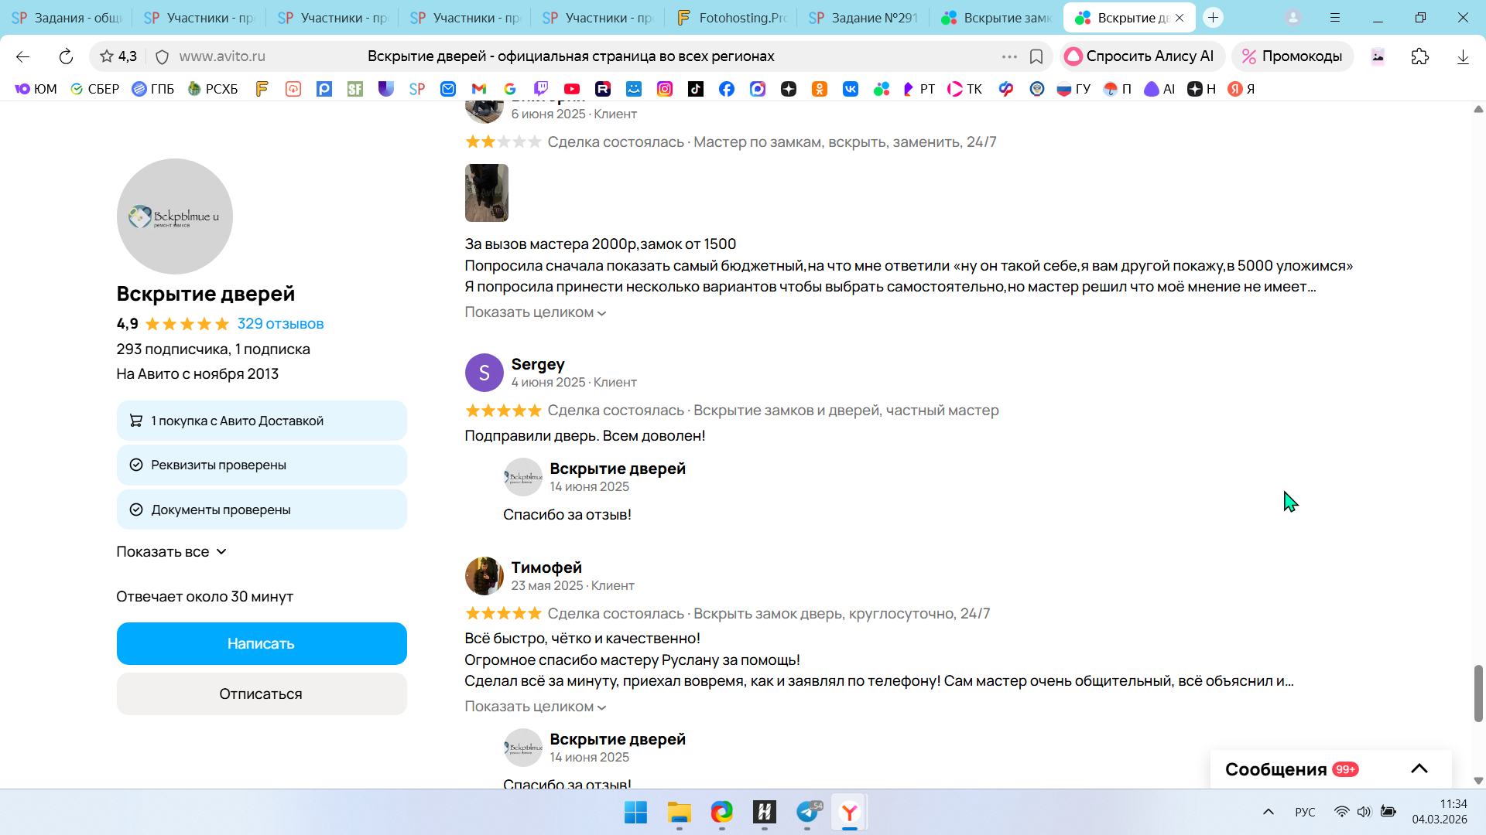Reload the page with the refresh icon
This screenshot has height=835, width=1486.
tap(66, 56)
